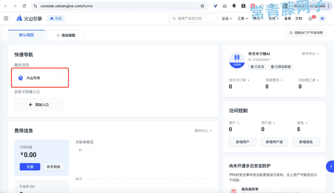
Task: Focus the 搜索产品或文档 search box
Action: click(x=193, y=19)
